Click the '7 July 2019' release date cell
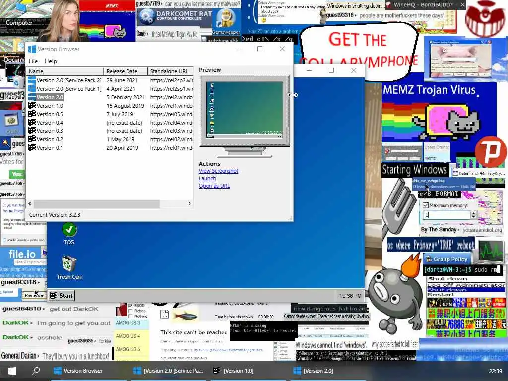The height and width of the screenshot is (381, 508). [120, 114]
